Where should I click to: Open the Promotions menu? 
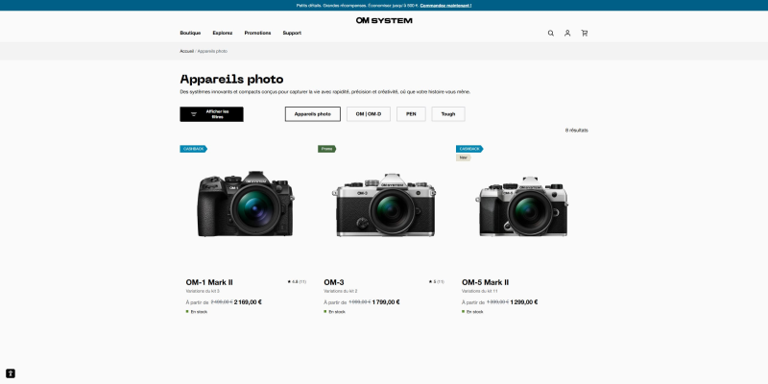coord(257,34)
